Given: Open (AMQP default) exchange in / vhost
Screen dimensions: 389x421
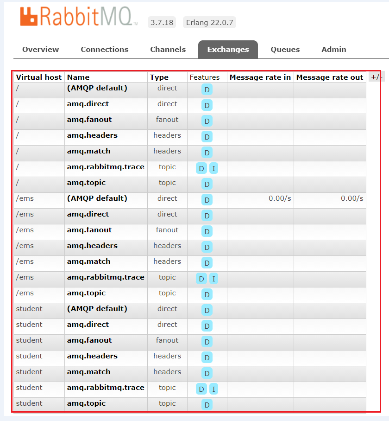Looking at the screenshot, I should tap(97, 88).
